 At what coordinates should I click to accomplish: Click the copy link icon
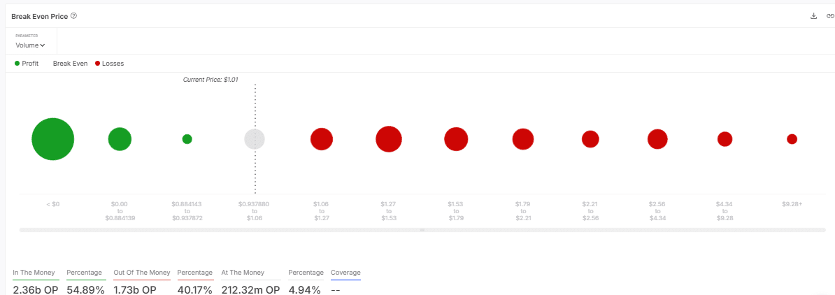click(x=829, y=16)
